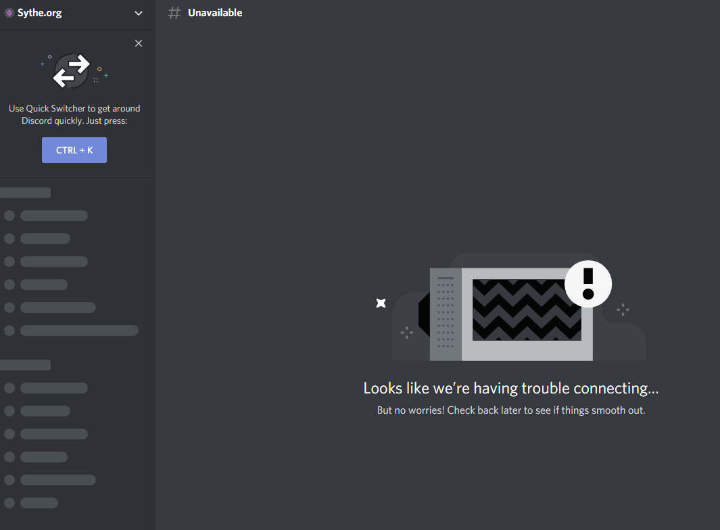The height and width of the screenshot is (530, 720).
Task: Click the hash icon beside Unavailable
Action: (174, 13)
